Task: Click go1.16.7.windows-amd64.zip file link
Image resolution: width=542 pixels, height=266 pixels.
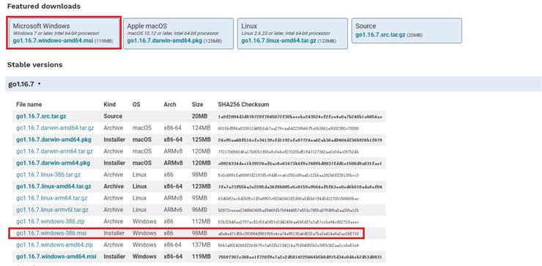Action: point(55,245)
